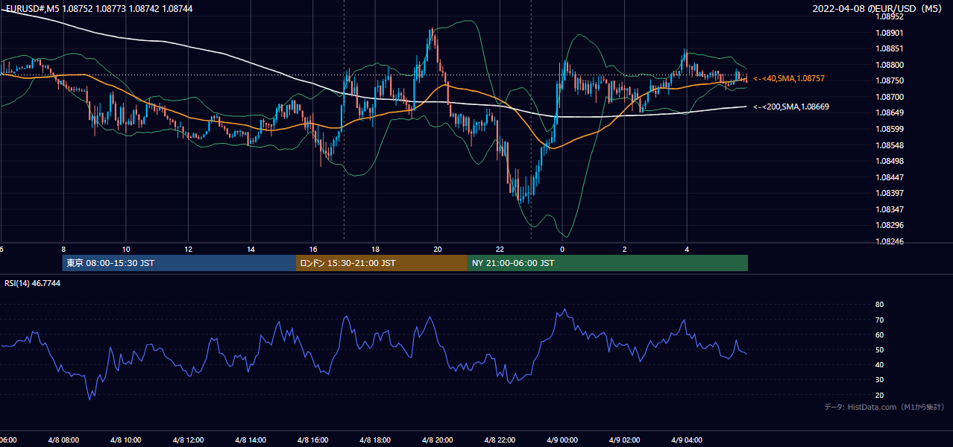Select the NY 21:00-06:00 JST session bar
This screenshot has height=447, width=953.
point(608,263)
